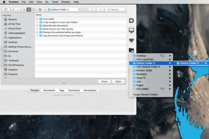Choose Pages in recent folders menu
The image size is (209, 139).
click(x=151, y=85)
